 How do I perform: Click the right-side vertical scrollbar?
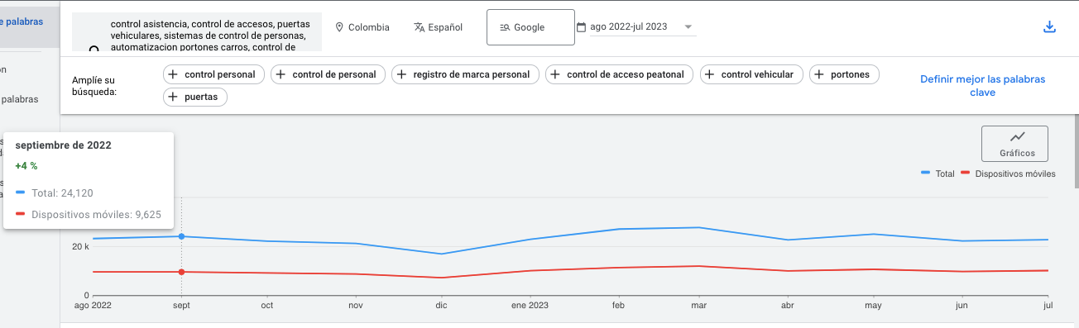click(1074, 149)
